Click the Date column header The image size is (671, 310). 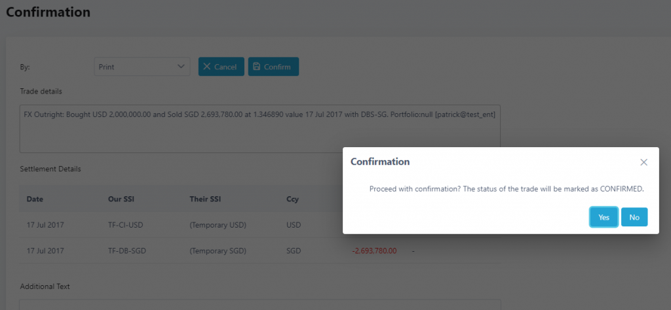point(35,199)
